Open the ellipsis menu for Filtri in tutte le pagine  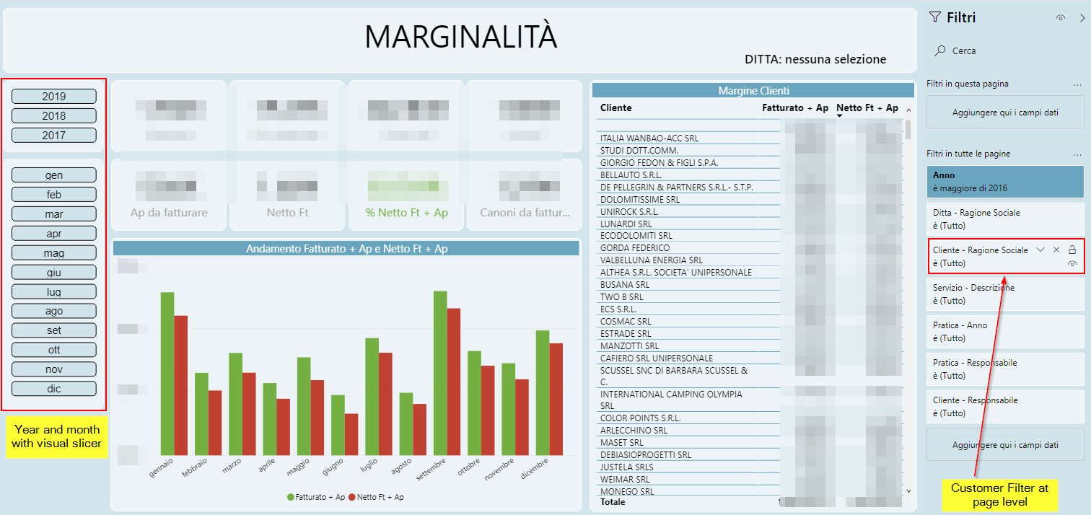1077,154
